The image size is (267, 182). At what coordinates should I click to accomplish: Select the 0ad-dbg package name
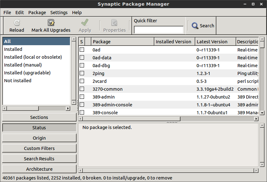pyautogui.click(x=101, y=66)
